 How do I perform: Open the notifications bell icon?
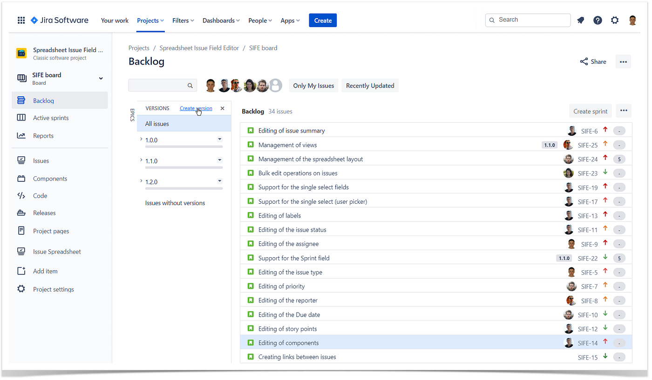[580, 20]
